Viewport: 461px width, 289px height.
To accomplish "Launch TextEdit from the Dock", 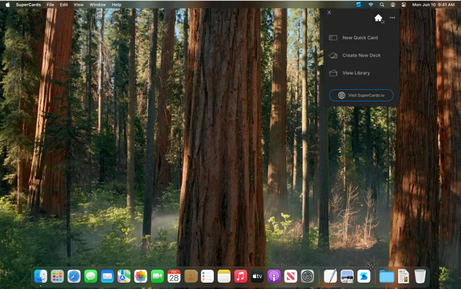I will 330,276.
